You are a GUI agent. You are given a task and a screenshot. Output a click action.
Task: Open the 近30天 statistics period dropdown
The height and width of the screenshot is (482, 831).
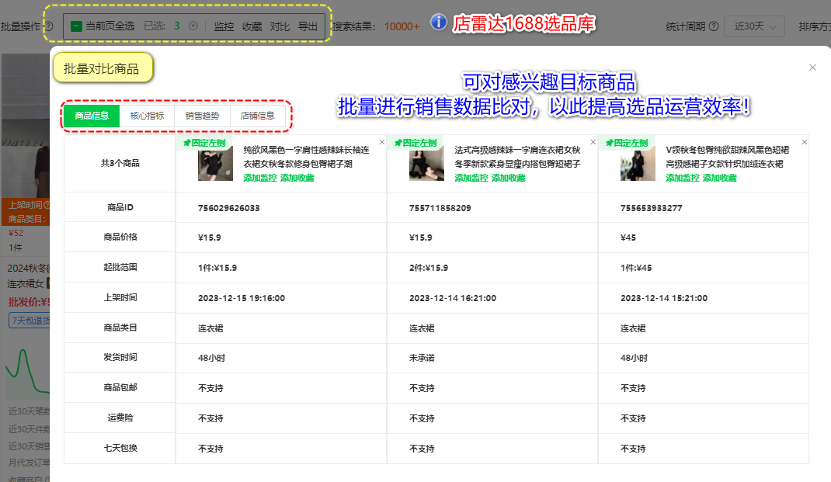[x=753, y=26]
